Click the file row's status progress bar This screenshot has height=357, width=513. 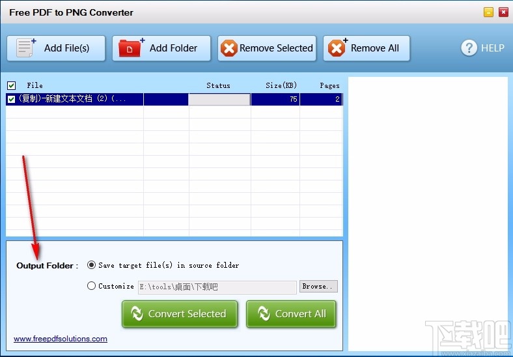pos(219,99)
